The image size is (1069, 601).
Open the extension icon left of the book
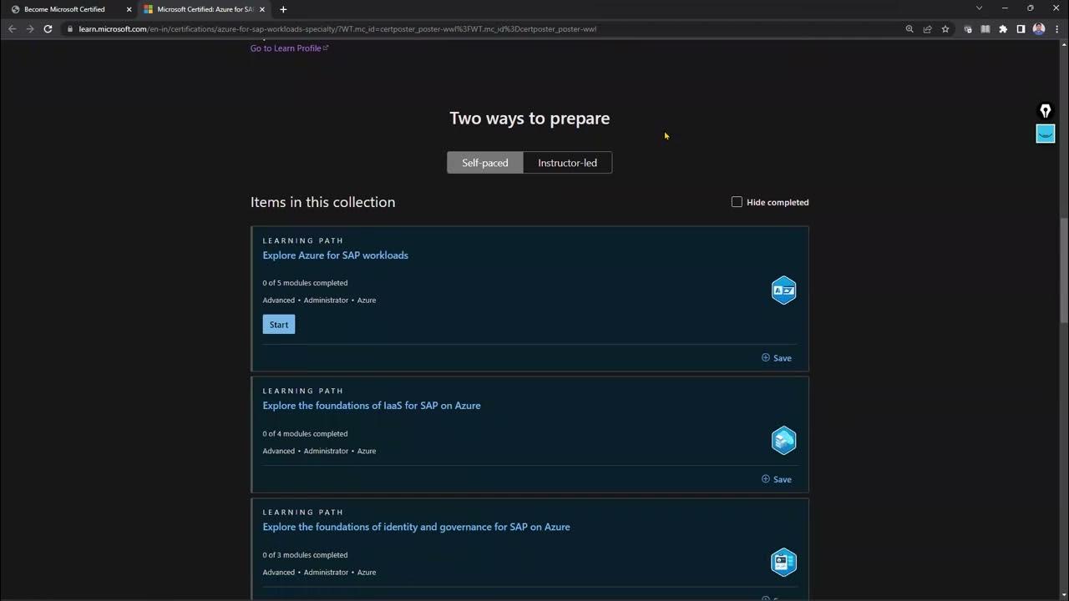click(x=968, y=29)
